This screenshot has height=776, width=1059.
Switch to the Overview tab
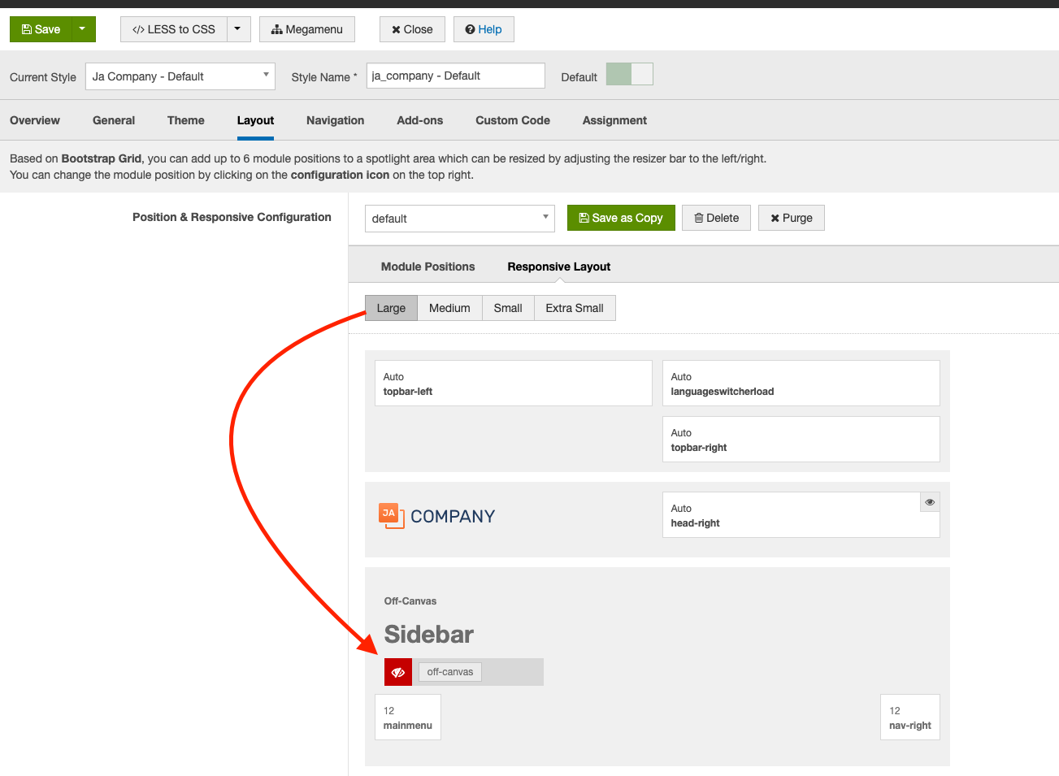click(x=35, y=120)
